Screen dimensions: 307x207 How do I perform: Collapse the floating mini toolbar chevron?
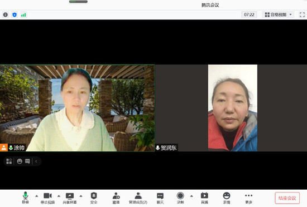[36, 161]
